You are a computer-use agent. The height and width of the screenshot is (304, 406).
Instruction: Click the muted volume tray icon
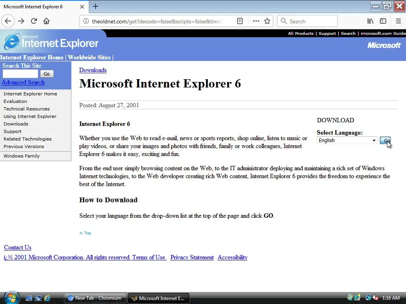[x=375, y=298]
